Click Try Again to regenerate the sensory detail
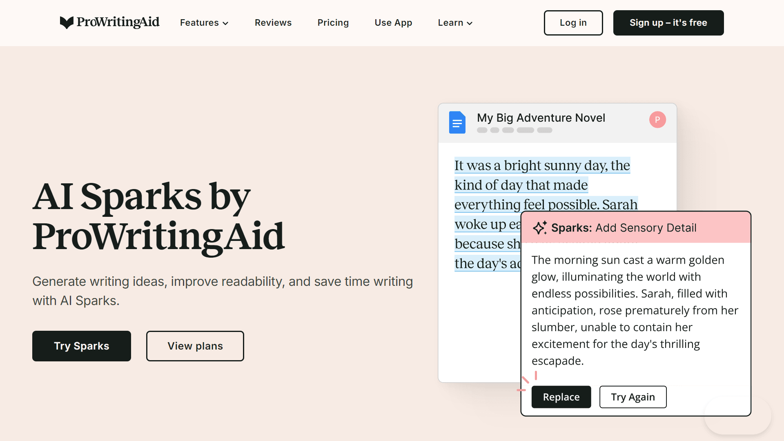Image resolution: width=784 pixels, height=441 pixels. (633, 396)
